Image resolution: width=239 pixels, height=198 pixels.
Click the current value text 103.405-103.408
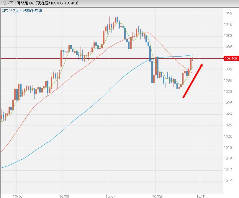click(64, 3)
